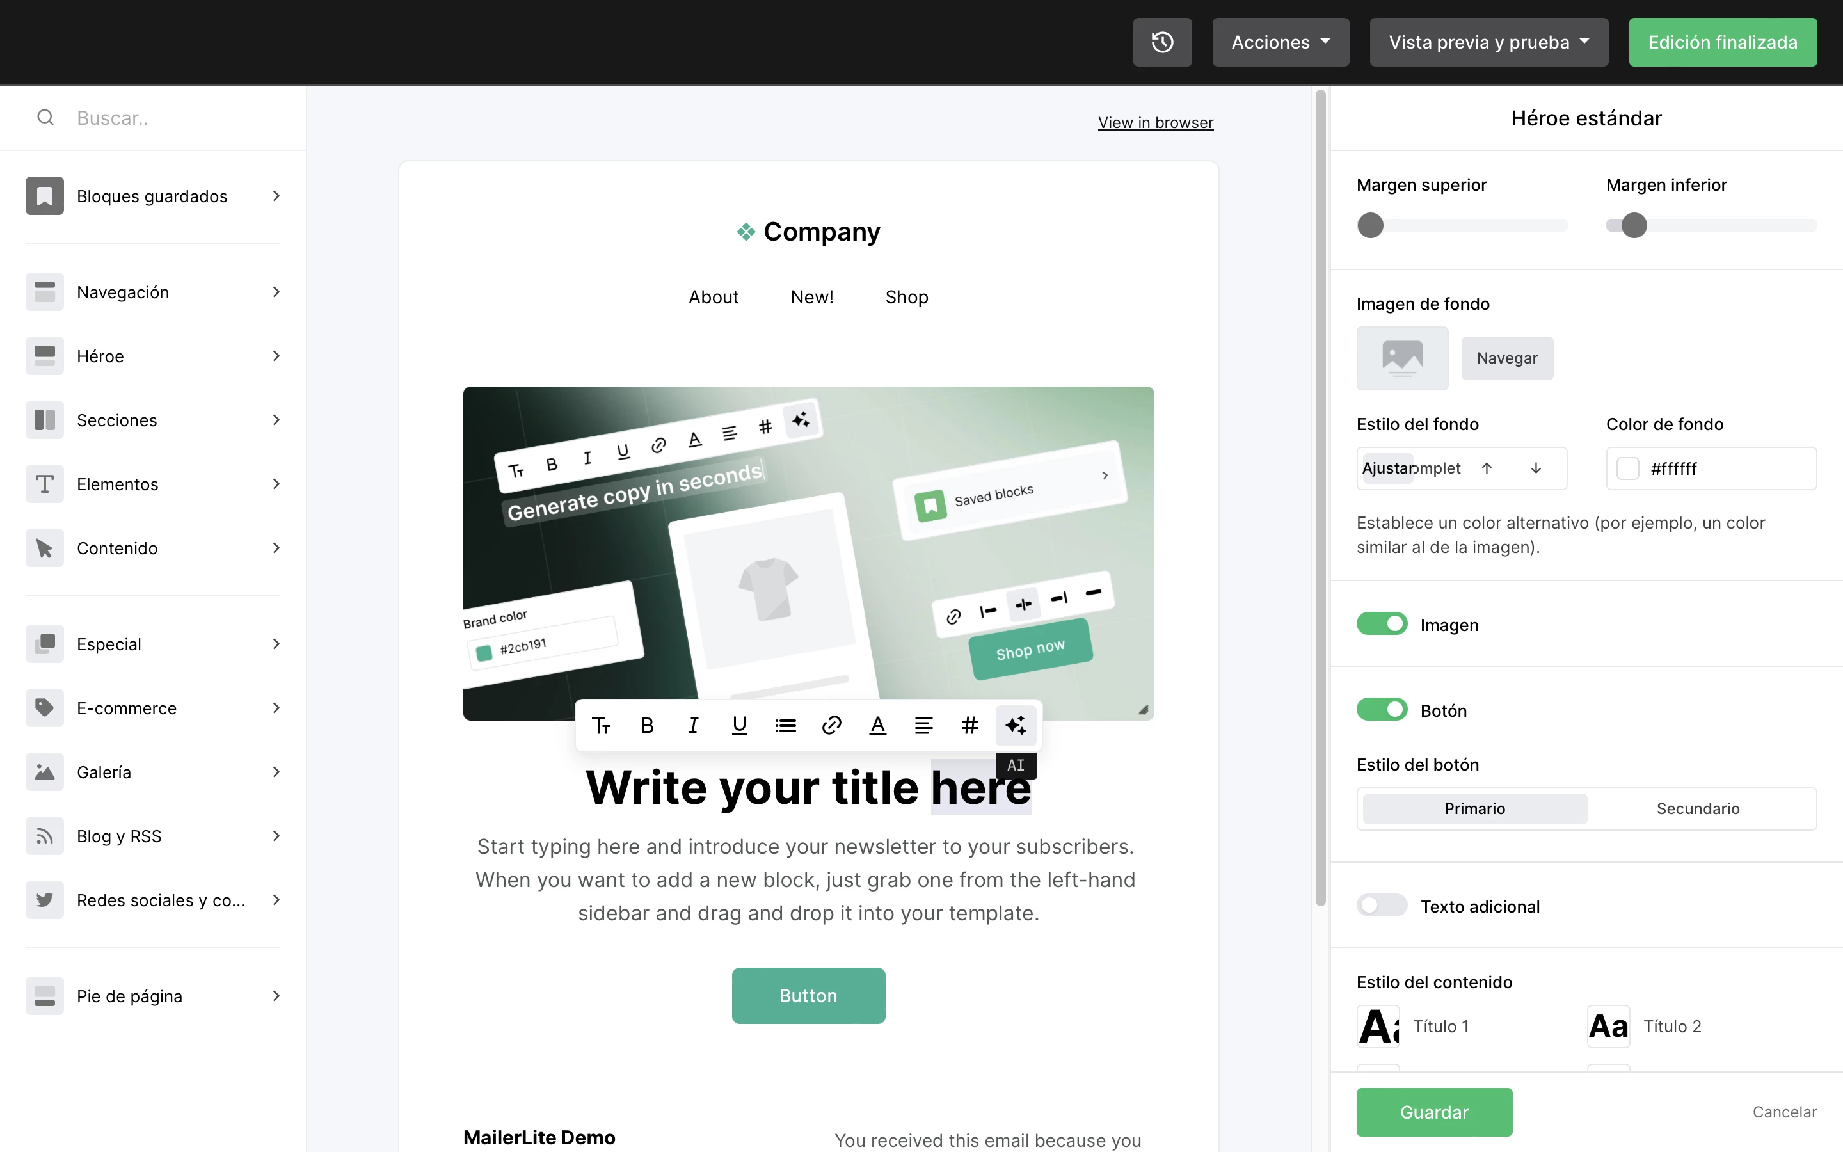The image size is (1843, 1152).
Task: Open the View in browser link
Action: coord(1155,123)
